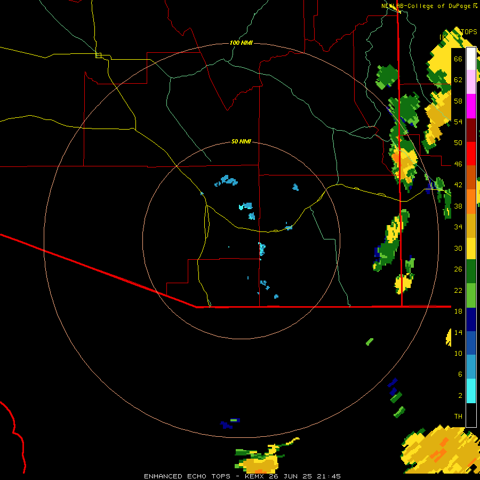Image resolution: width=480 pixels, height=480 pixels.
Task: Click the legend value '54'
Action: pyautogui.click(x=458, y=122)
